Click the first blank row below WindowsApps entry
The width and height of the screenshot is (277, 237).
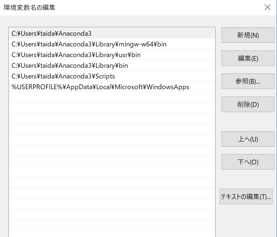tap(111, 97)
